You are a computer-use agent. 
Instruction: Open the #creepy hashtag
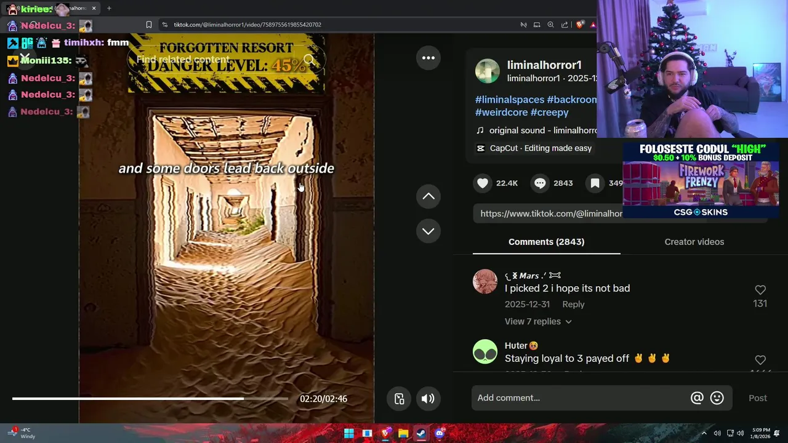(x=549, y=113)
